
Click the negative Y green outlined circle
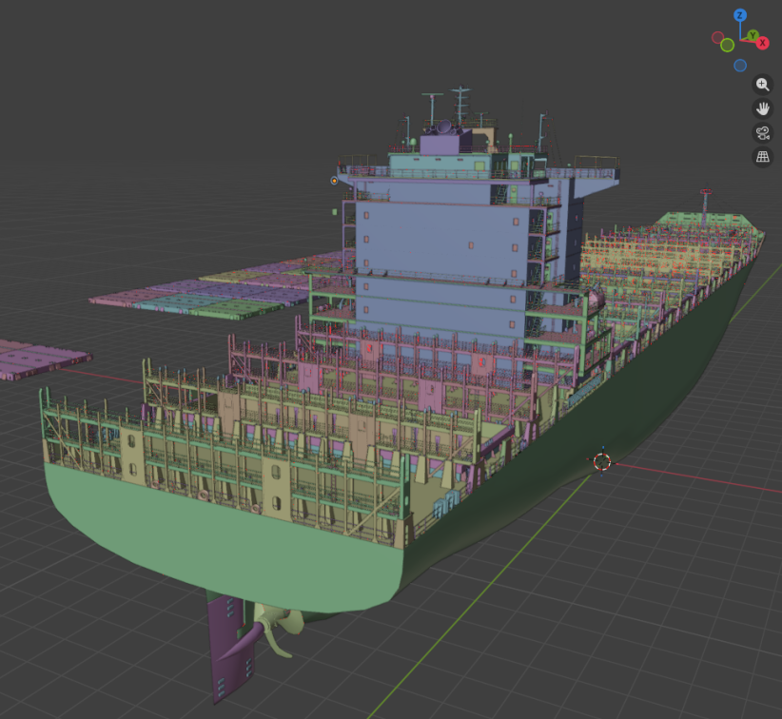click(x=728, y=45)
